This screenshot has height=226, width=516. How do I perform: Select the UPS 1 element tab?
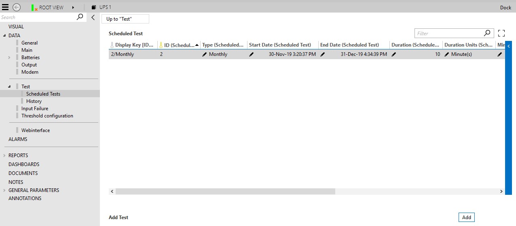102,8
